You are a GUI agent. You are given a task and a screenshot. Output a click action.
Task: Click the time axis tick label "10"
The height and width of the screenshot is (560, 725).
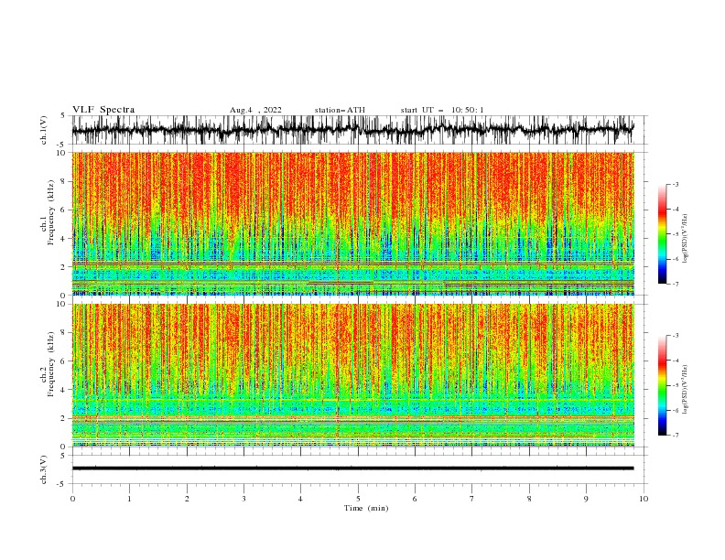click(644, 499)
